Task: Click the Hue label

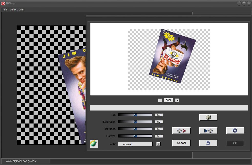Action: point(113,115)
